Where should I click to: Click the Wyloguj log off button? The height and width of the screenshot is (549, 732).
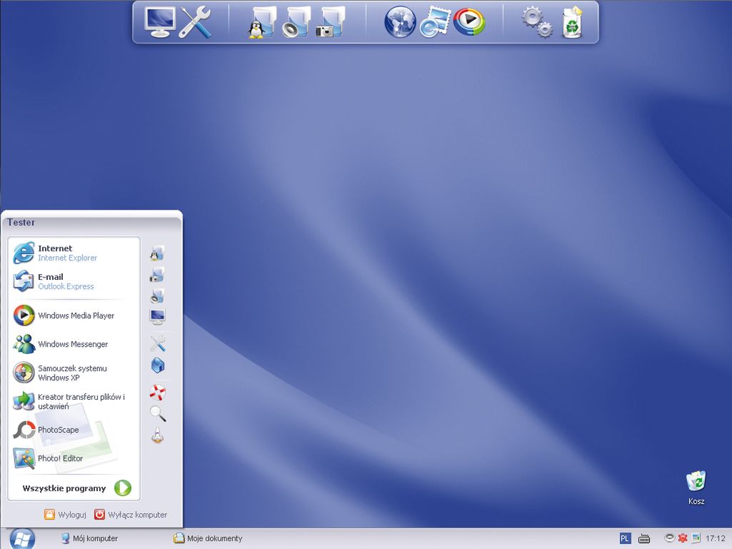[66, 515]
